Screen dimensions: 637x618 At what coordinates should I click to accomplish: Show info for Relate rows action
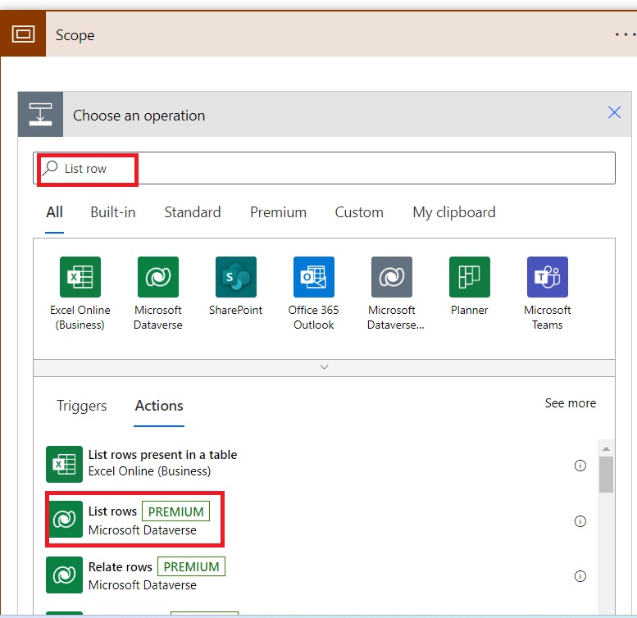tap(580, 576)
